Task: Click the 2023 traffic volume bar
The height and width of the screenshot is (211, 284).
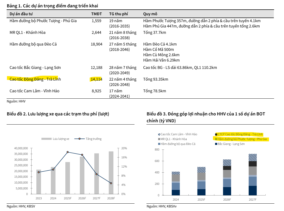Action: [39, 182]
